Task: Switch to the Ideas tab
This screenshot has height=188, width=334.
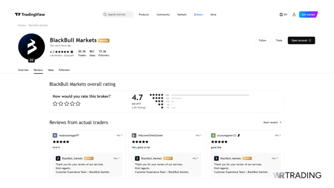Action: click(x=51, y=70)
